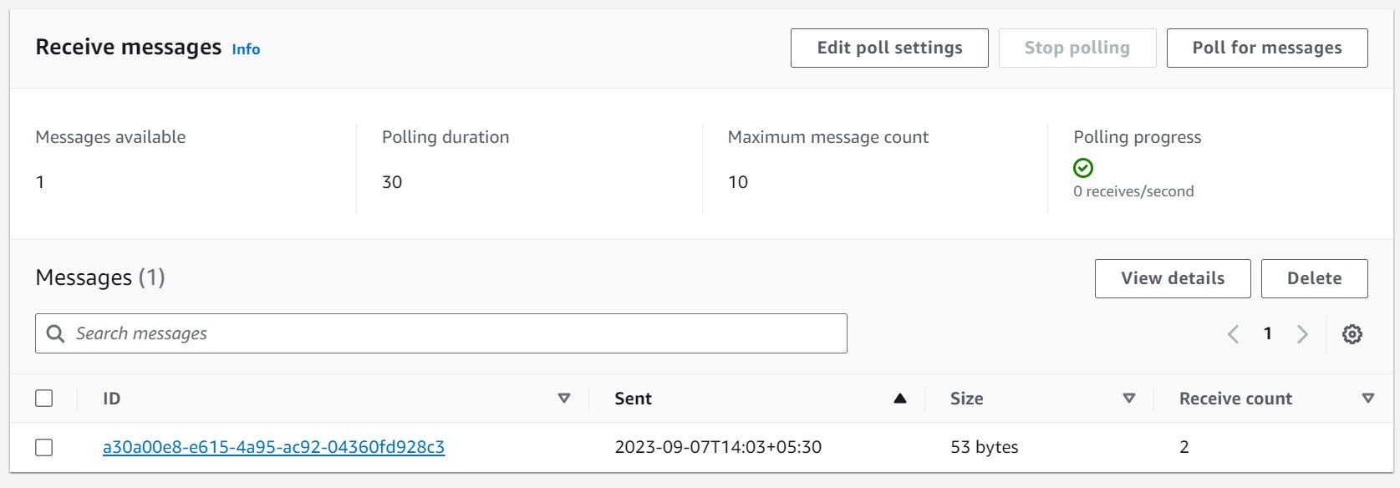Open the table preferences gear icon

1352,333
